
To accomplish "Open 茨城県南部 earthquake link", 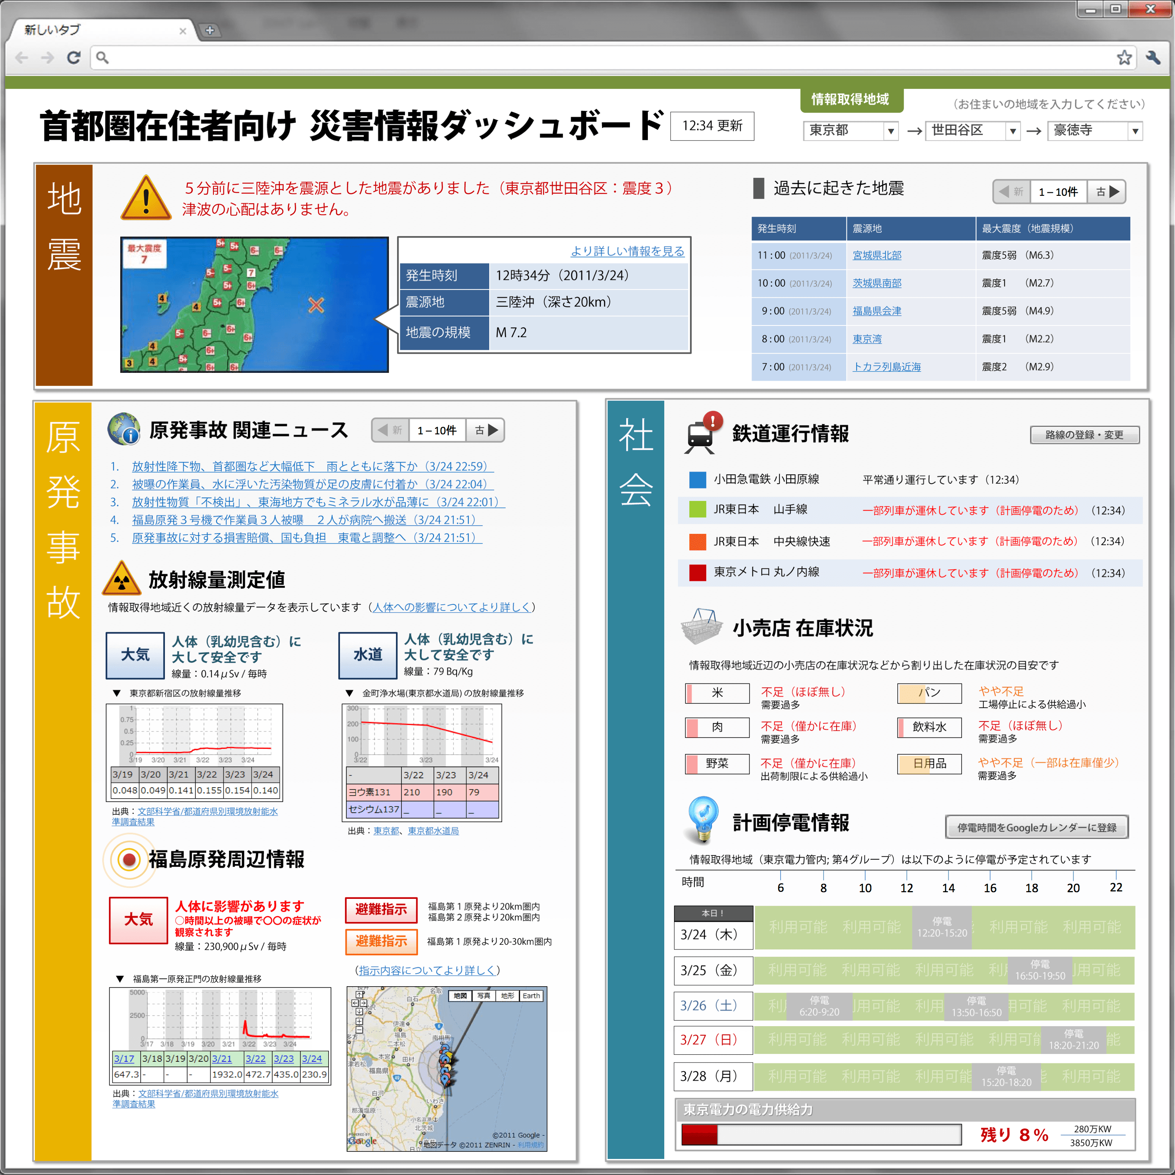I will click(x=877, y=284).
